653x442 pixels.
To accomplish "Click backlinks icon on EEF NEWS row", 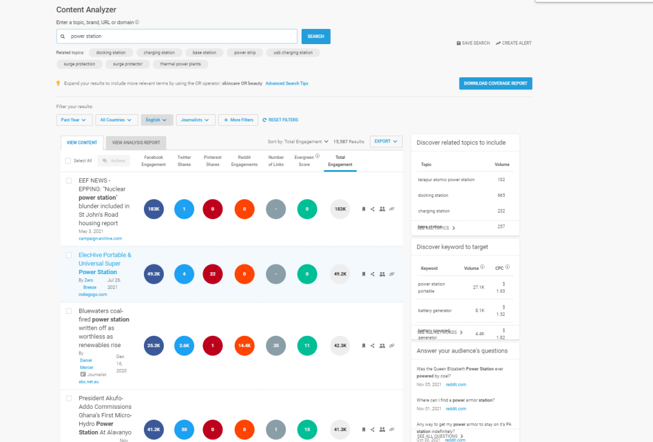I will 392,209.
